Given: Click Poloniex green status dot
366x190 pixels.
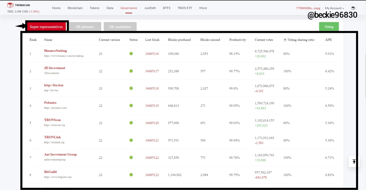Looking at the screenshot, I should 131,106.
